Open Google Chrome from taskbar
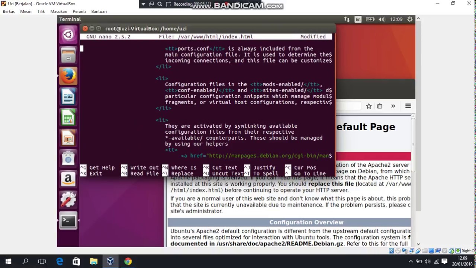The height and width of the screenshot is (268, 476). (128, 261)
